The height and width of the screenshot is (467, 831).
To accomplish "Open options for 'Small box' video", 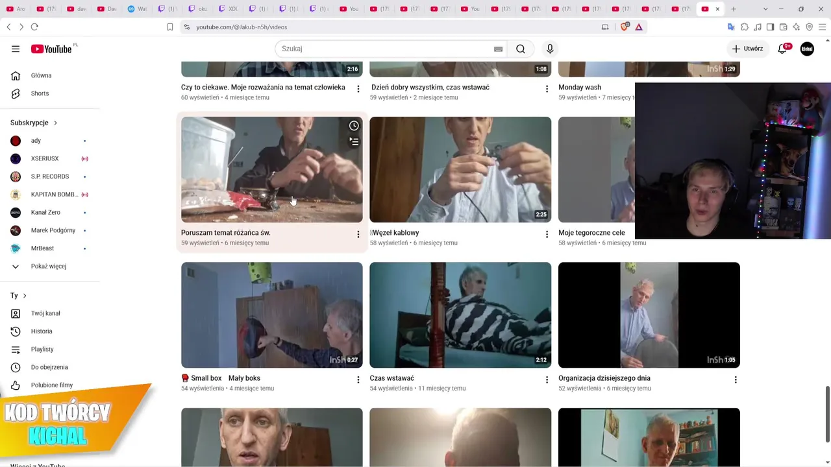I will click(x=358, y=379).
